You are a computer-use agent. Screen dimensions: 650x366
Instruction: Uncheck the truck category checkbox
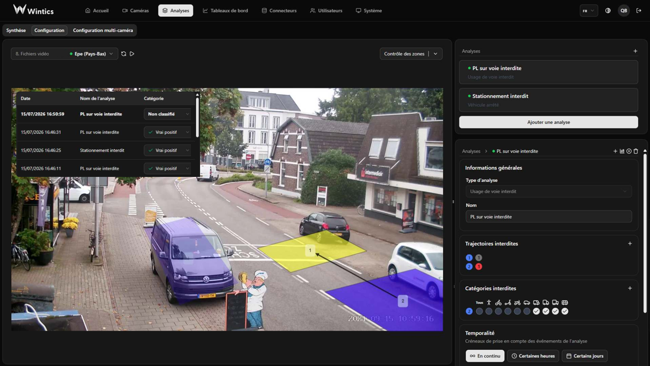click(x=546, y=311)
